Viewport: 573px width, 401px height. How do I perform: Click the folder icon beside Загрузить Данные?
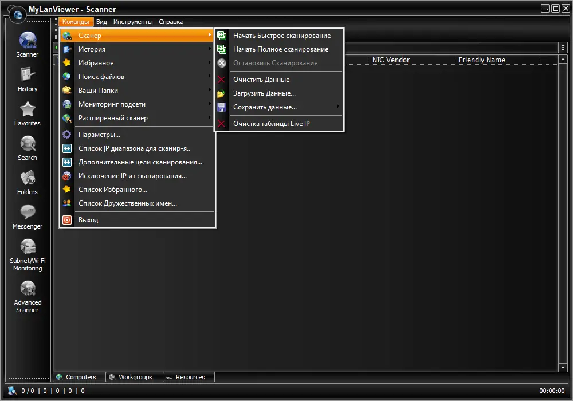[x=221, y=94]
